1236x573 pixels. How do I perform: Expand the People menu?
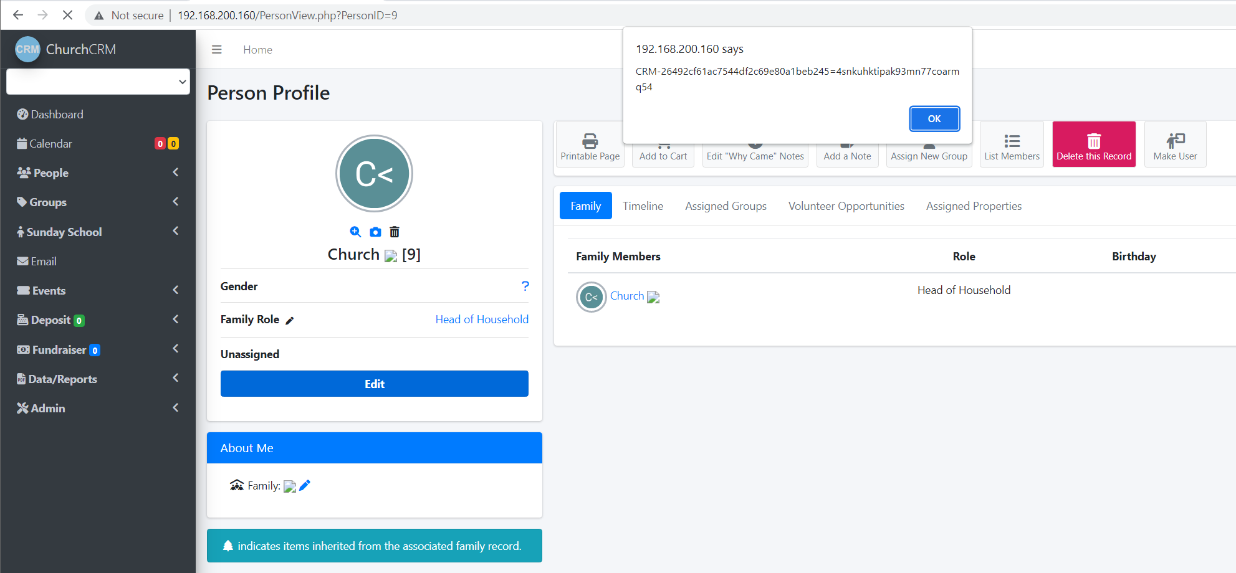(98, 173)
